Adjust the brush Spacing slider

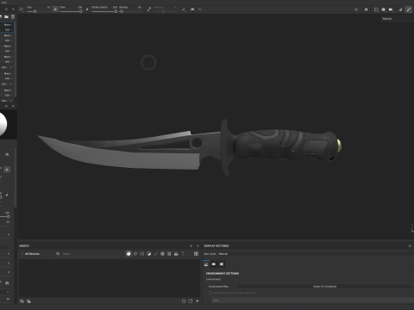click(131, 11)
